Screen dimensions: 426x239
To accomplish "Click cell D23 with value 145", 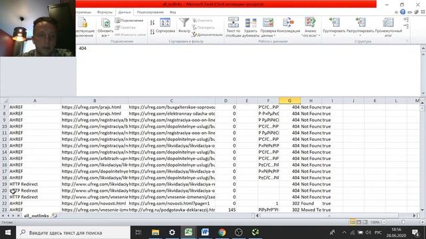I will (226, 210).
